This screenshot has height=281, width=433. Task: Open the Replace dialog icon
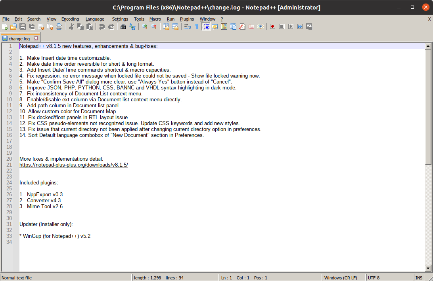132,27
